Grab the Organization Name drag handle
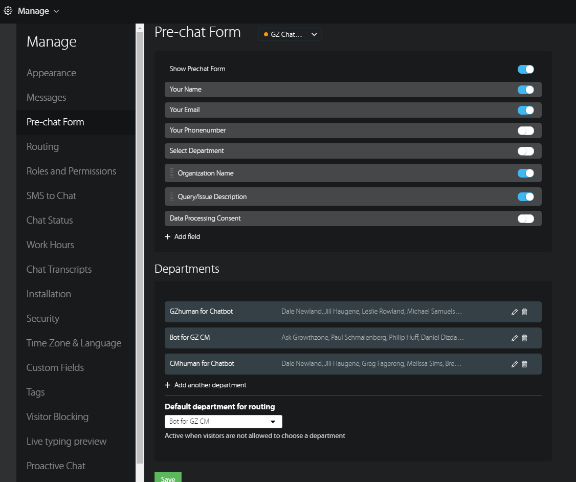The width and height of the screenshot is (576, 482). (172, 173)
